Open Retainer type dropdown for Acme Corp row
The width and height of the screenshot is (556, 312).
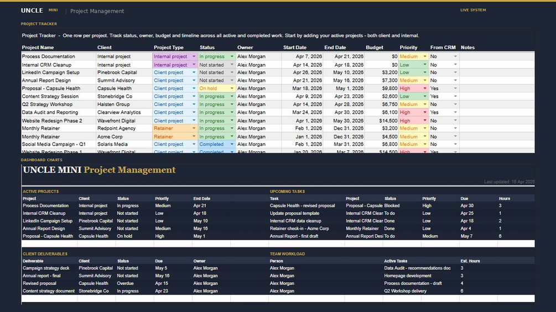194,136
